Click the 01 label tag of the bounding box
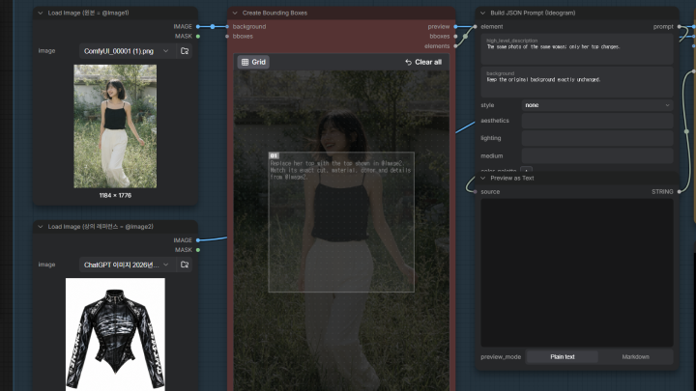Image resolution: width=696 pixels, height=391 pixels. tap(274, 155)
